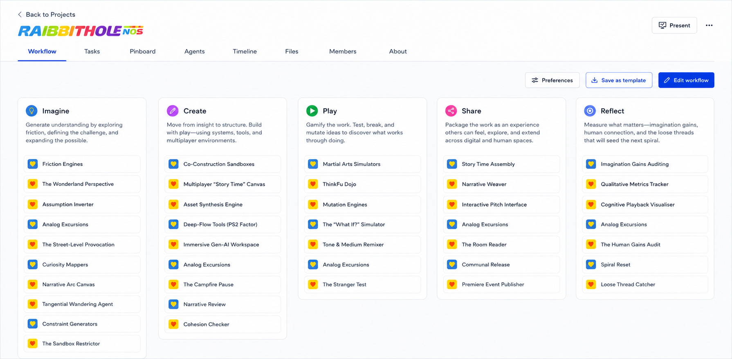
Task: Select the Members tab
Action: pos(343,51)
